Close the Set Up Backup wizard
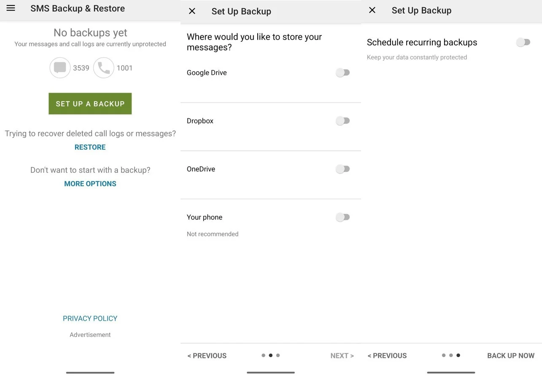 click(x=192, y=11)
